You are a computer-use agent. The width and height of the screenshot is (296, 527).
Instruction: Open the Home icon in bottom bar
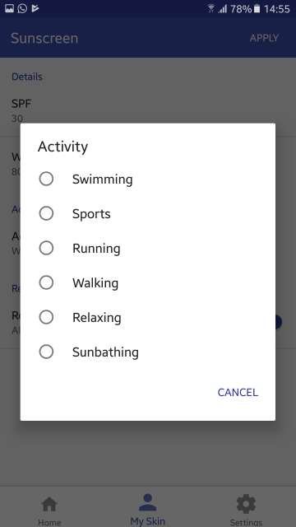pyautogui.click(x=49, y=505)
